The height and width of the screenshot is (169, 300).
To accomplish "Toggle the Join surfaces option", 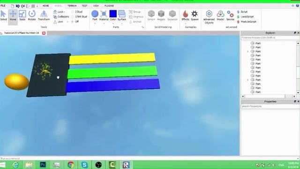I will pyautogui.click(x=58, y=22).
